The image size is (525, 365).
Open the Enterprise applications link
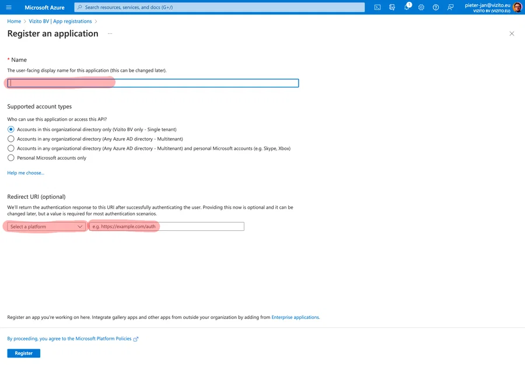[296, 317]
